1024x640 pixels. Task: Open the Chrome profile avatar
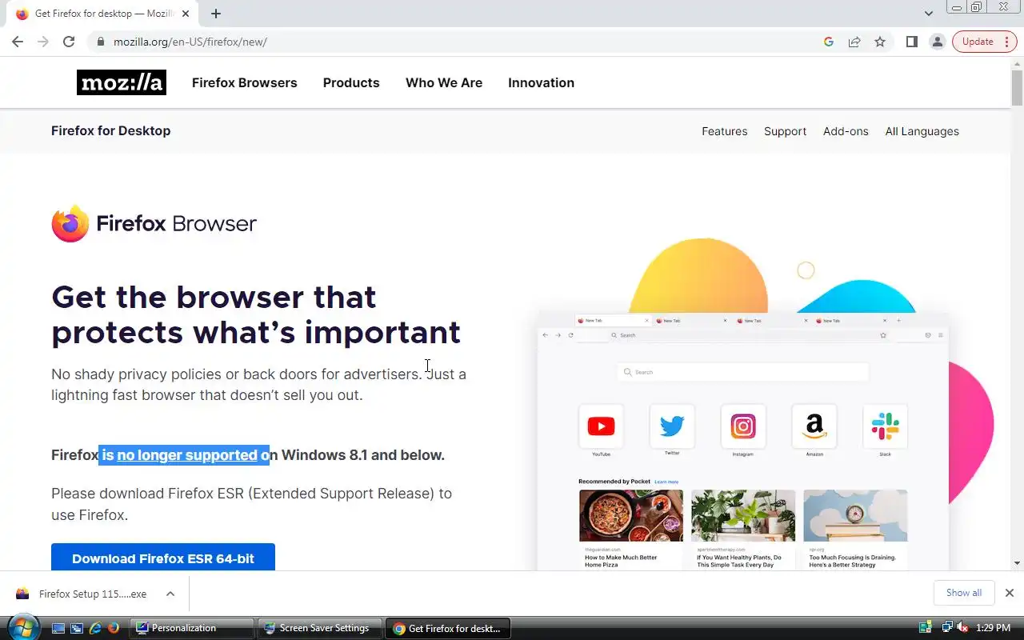(937, 42)
